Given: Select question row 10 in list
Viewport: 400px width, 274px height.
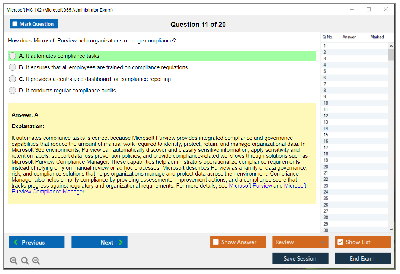Looking at the screenshot, I should click(354, 103).
